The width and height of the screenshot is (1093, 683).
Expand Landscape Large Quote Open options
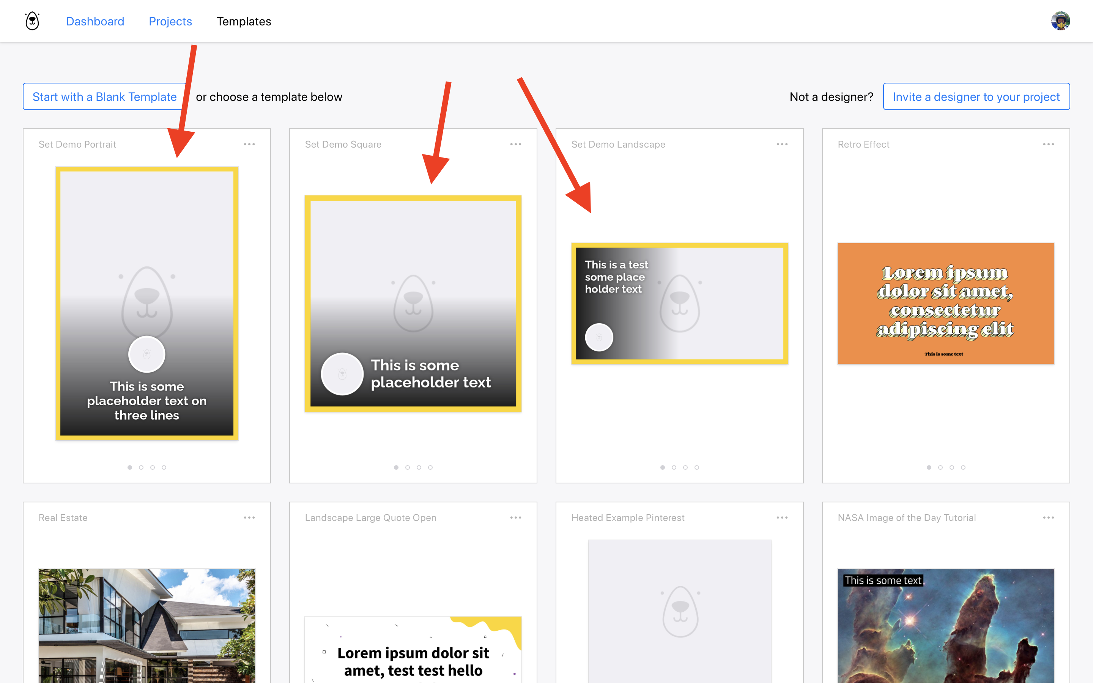point(515,518)
